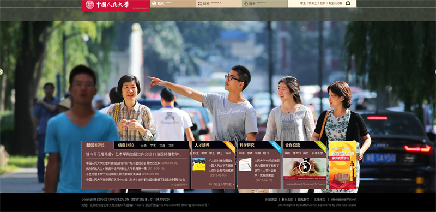This screenshot has height=212, width=436.
Task: Open the 概况 About menu
Action: 173,4
